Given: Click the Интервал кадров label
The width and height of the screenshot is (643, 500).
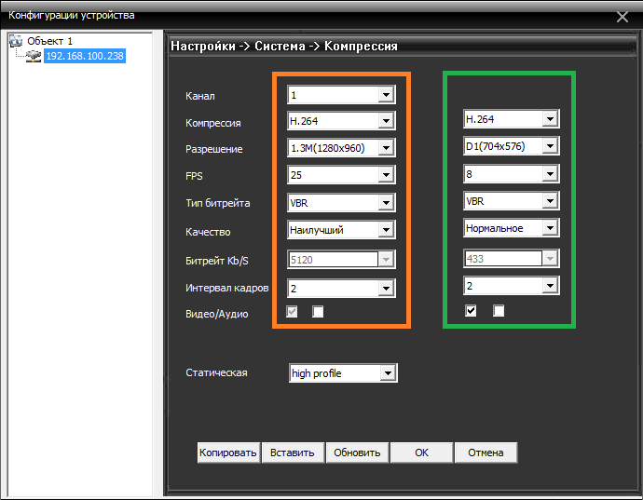Looking at the screenshot, I should (226, 288).
